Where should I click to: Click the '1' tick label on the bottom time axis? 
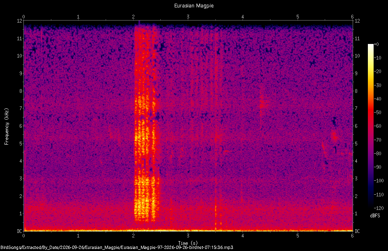coord(78,236)
